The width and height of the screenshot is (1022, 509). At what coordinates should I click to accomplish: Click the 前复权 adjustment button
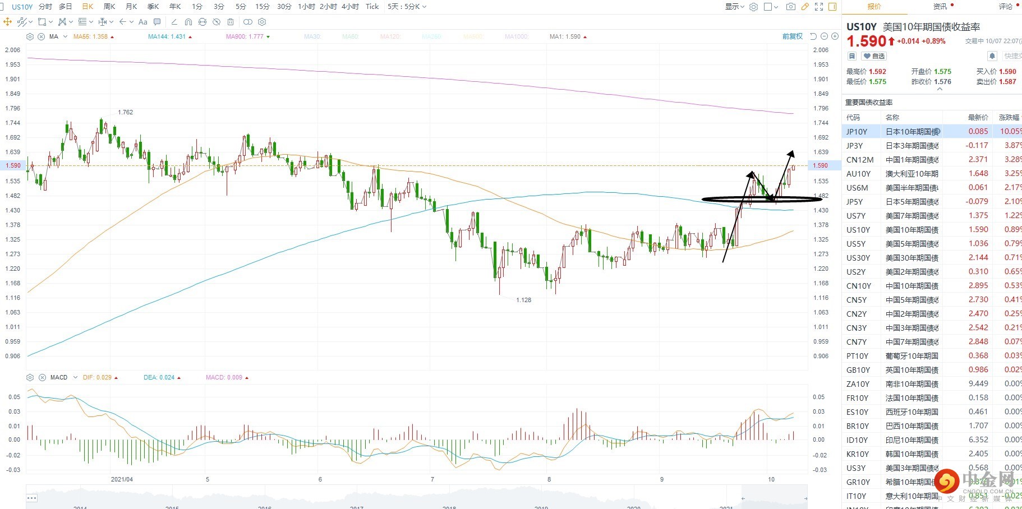(x=793, y=36)
